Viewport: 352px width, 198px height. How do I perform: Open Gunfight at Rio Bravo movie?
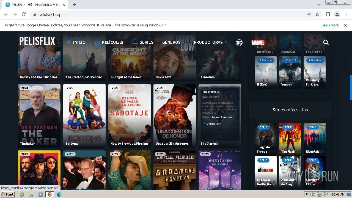coord(130,56)
